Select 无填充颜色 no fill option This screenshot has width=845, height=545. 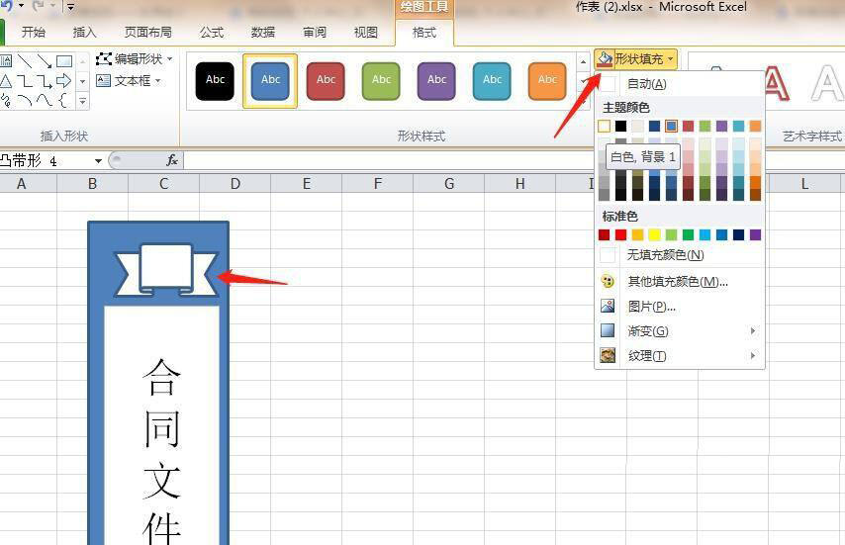[665, 255]
